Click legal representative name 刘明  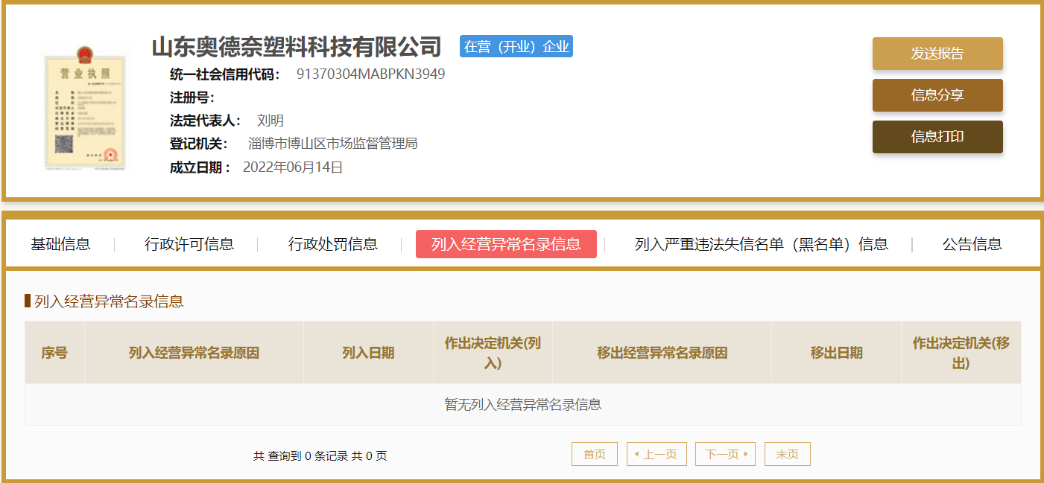point(271,121)
